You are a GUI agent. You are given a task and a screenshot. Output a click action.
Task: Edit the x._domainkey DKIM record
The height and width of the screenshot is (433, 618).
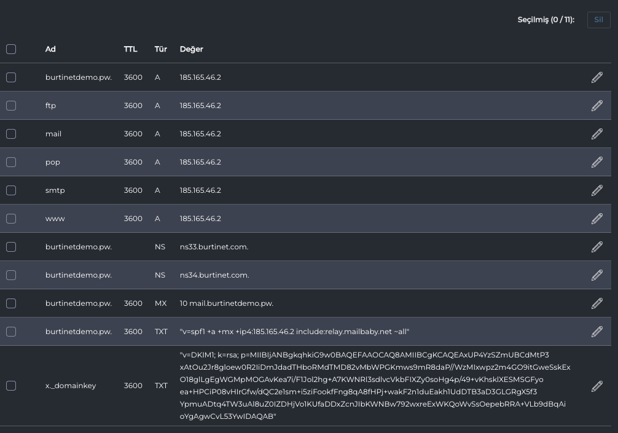596,386
